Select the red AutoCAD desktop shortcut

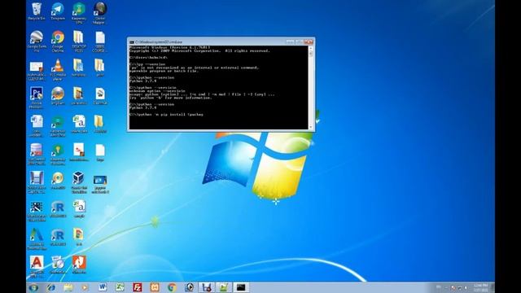(x=36, y=267)
